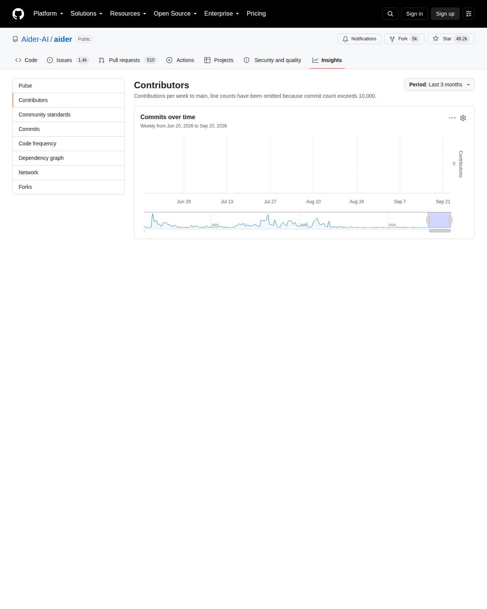Go to the Pricing page
The width and height of the screenshot is (487, 609).
pyautogui.click(x=256, y=14)
